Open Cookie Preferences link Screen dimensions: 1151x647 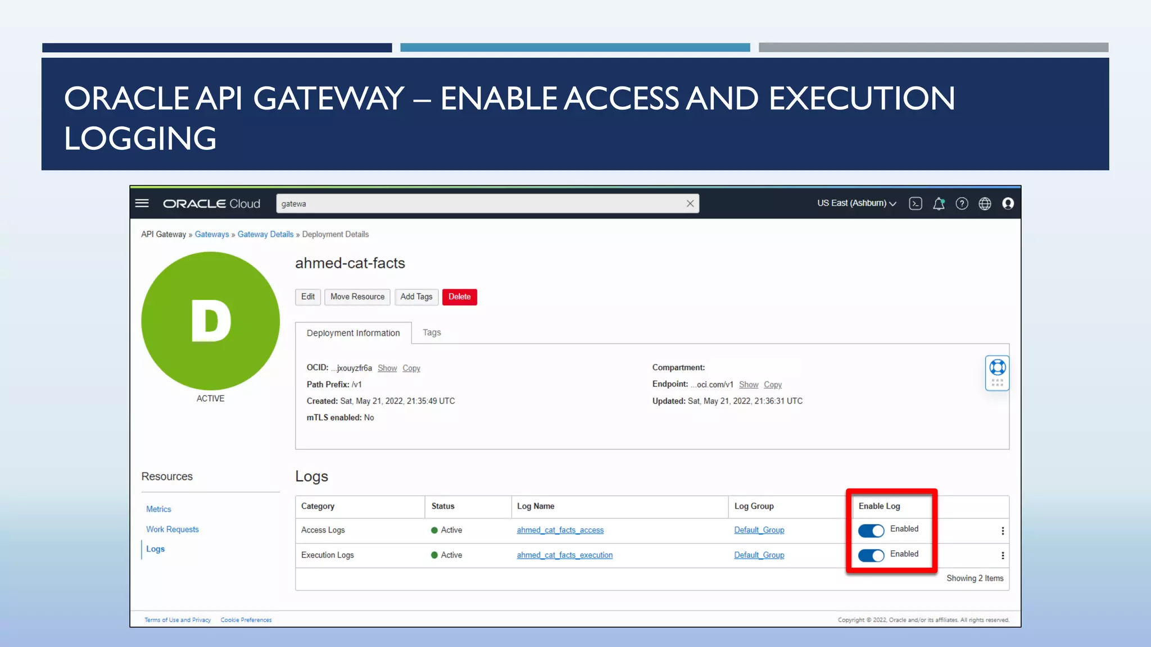click(x=246, y=620)
